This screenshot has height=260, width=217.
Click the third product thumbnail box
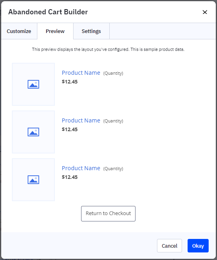click(33, 180)
